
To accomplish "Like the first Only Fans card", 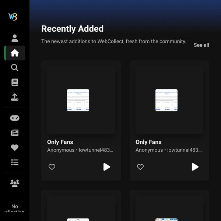I will pos(52,167).
